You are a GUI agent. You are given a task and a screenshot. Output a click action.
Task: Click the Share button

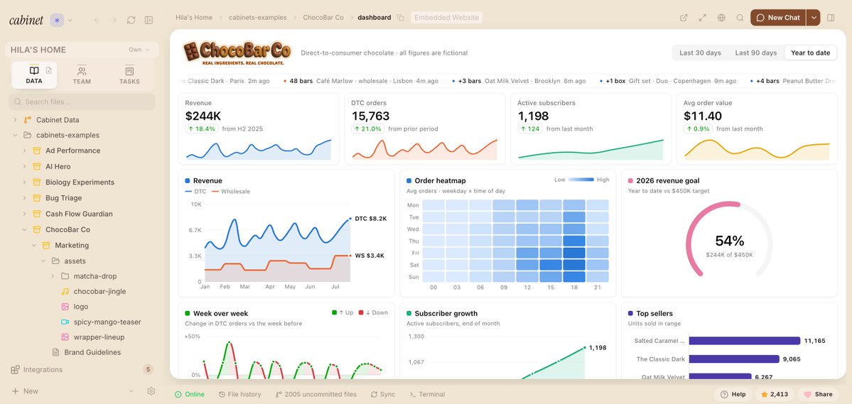[818, 394]
